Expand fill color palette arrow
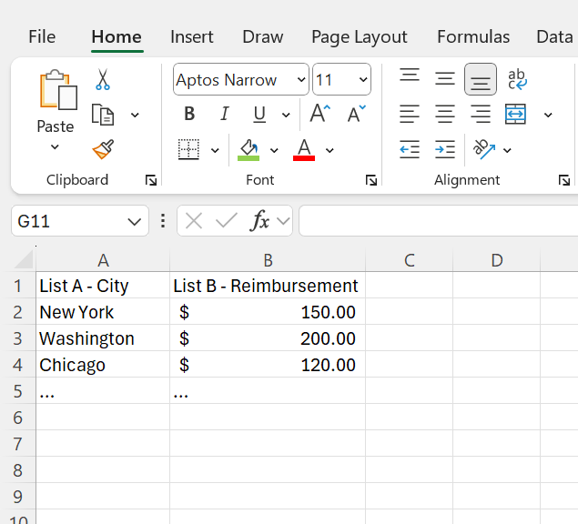Image resolution: width=578 pixels, height=524 pixels. [x=274, y=150]
